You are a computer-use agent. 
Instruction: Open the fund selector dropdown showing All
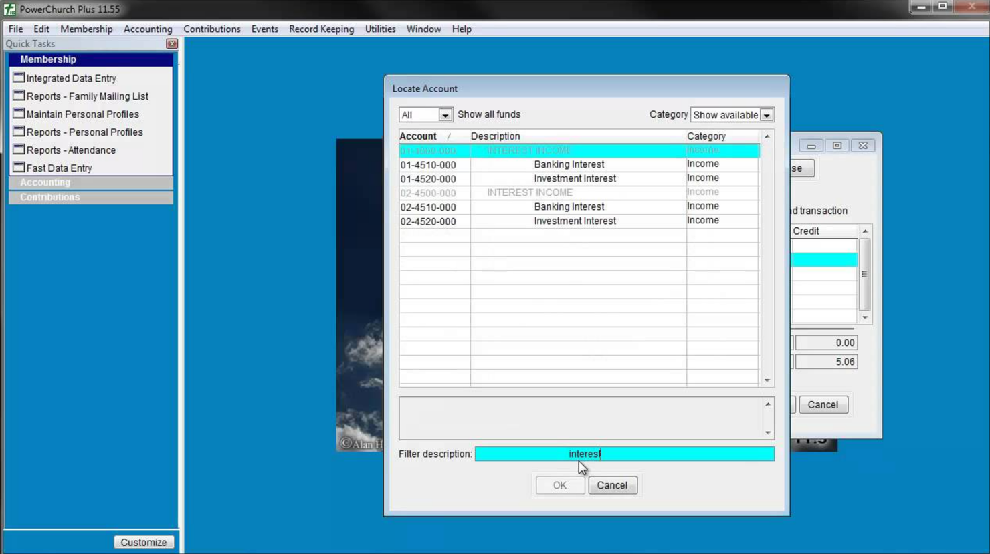(445, 115)
